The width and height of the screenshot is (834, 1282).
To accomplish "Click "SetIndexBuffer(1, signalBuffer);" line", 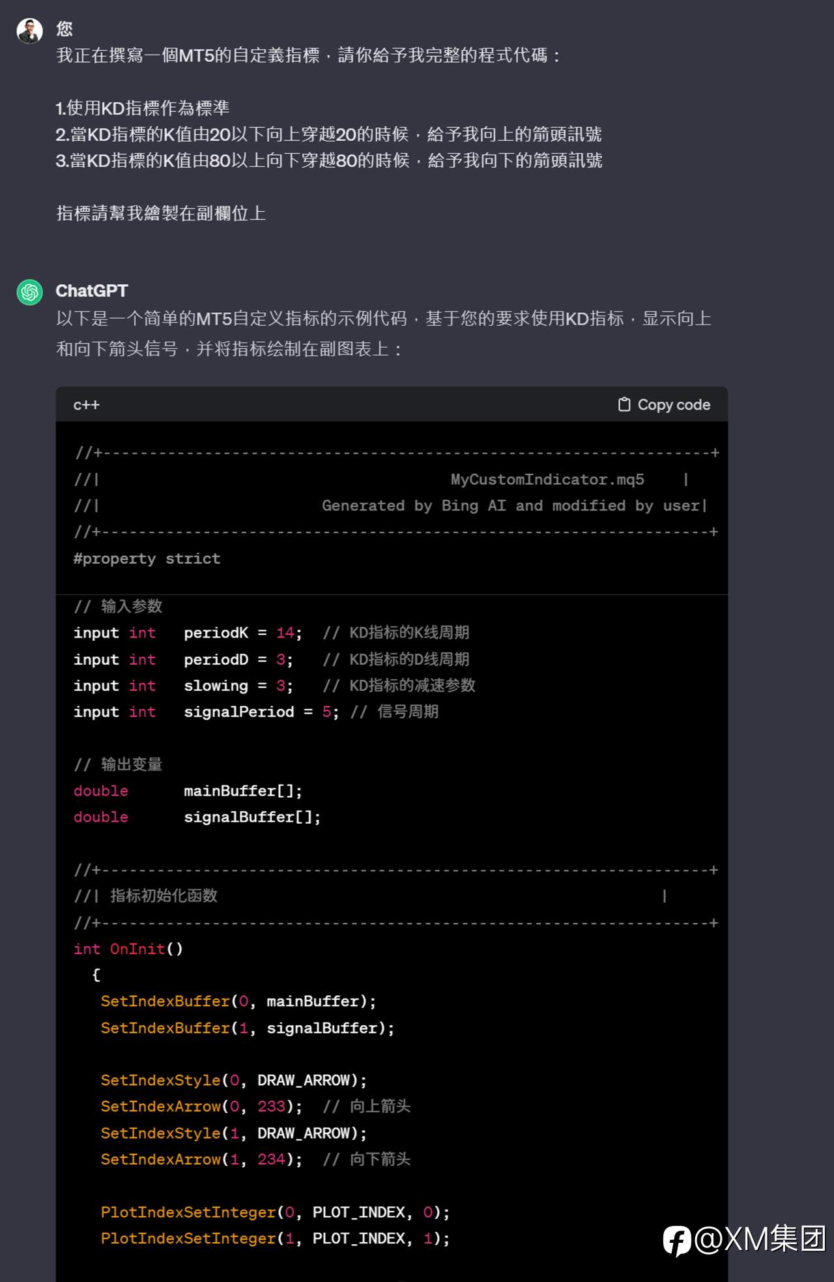I will pyautogui.click(x=248, y=1028).
